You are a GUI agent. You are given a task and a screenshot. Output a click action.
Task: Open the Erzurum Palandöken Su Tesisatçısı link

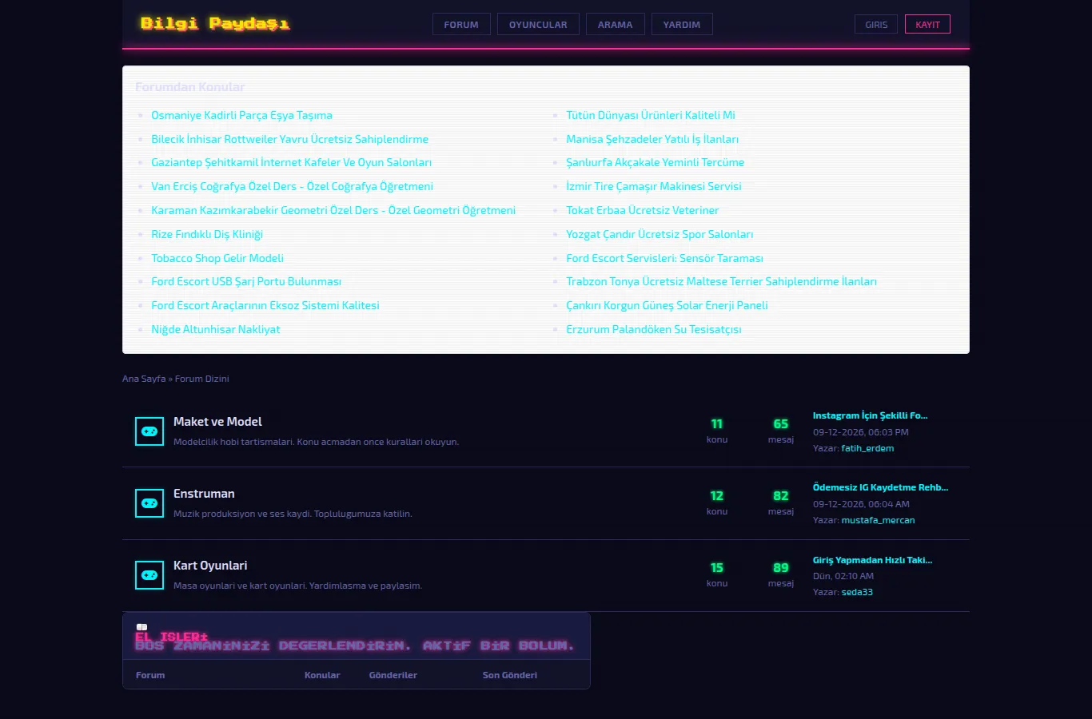click(654, 329)
